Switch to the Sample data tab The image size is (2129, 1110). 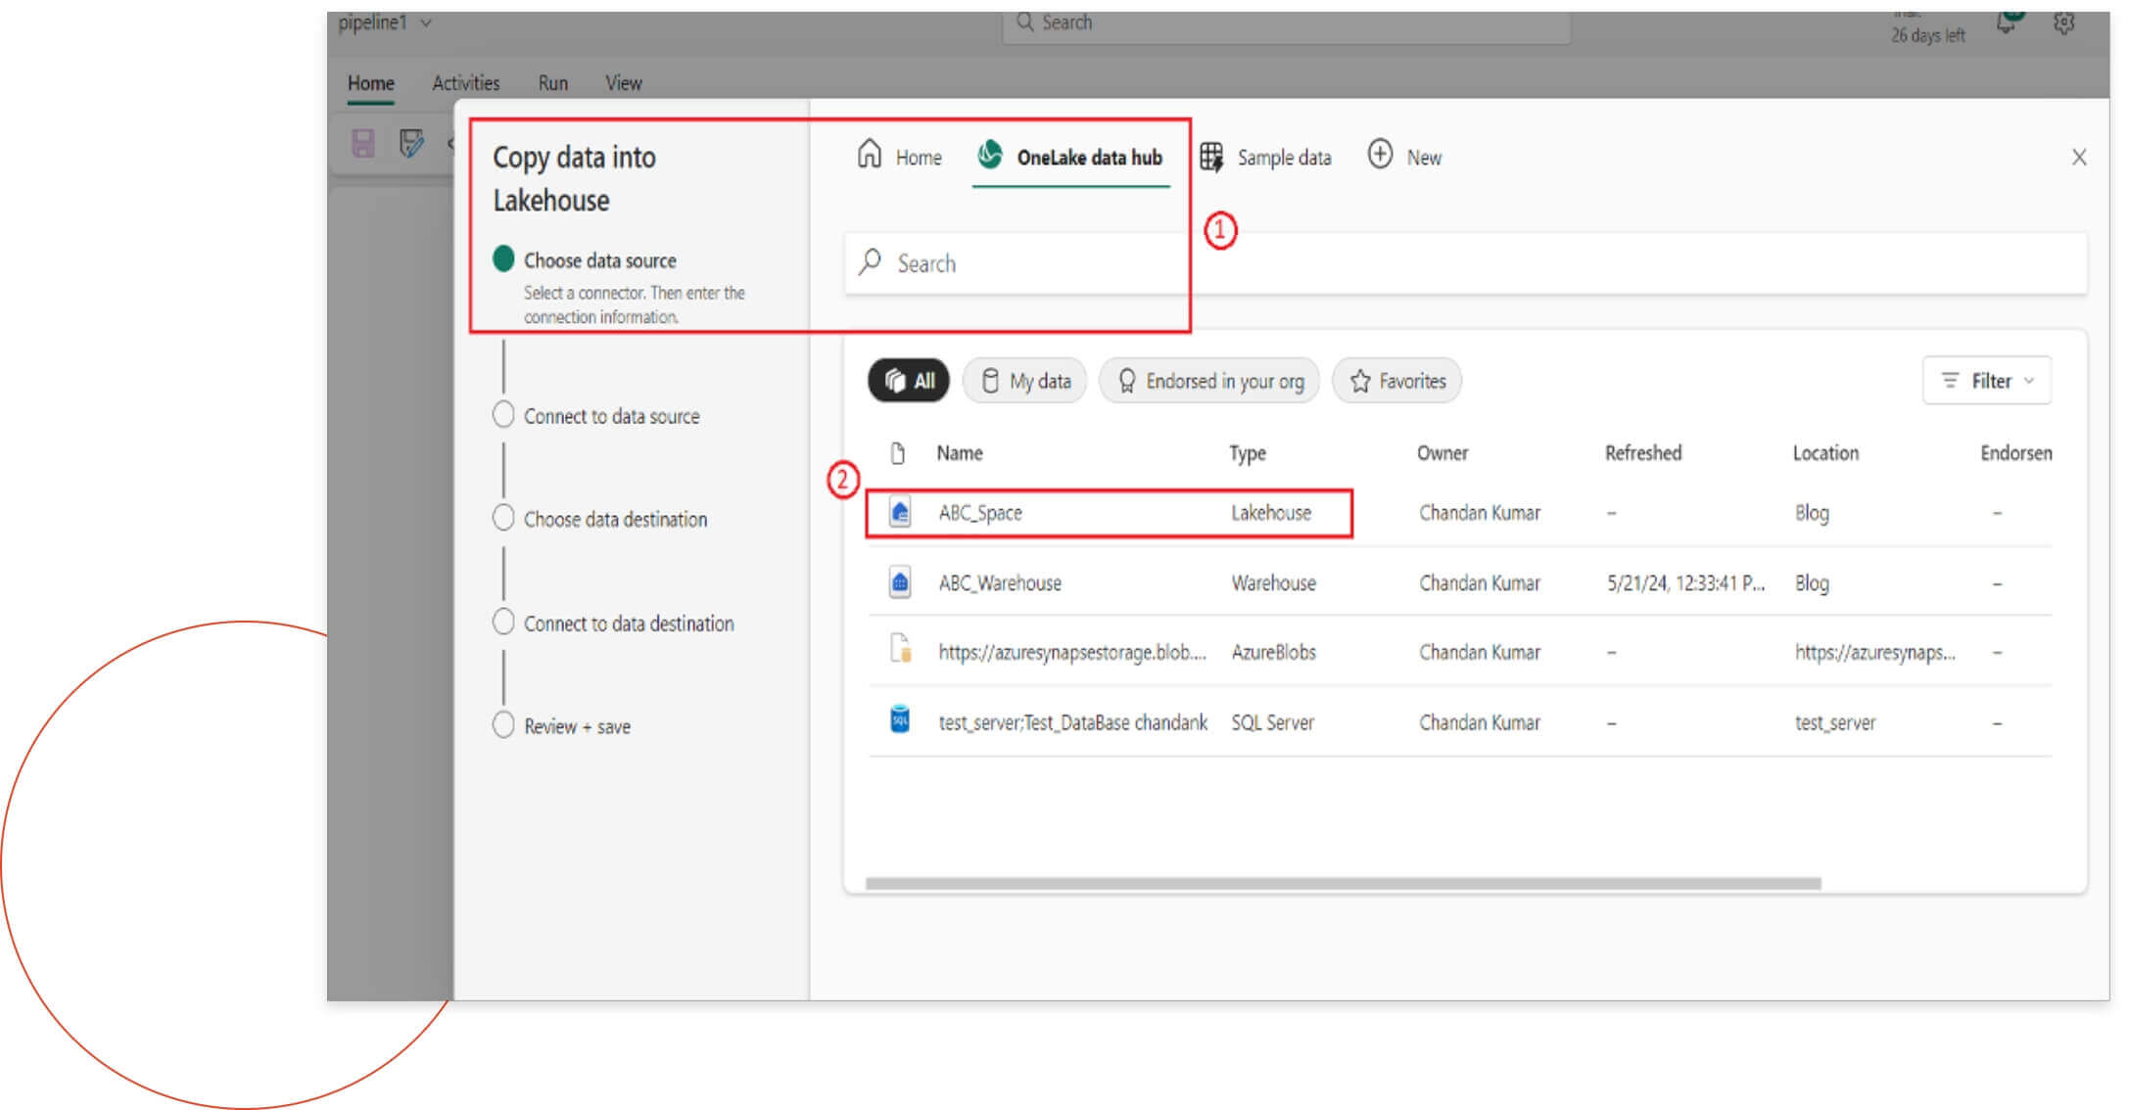1265,157
